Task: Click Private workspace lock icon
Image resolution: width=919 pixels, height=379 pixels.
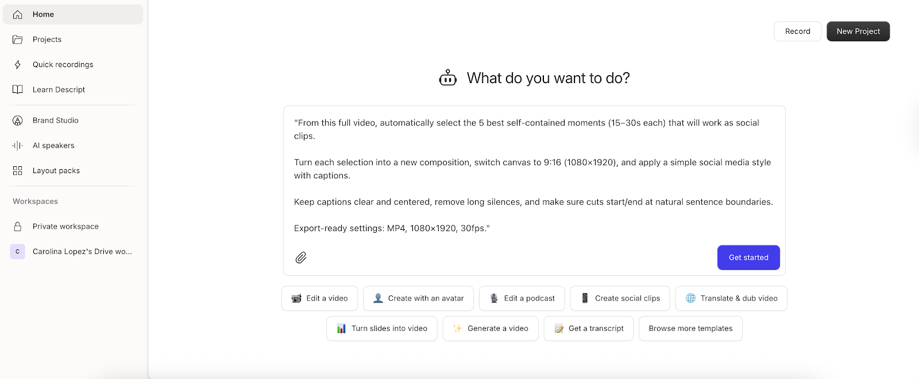Action: [18, 226]
